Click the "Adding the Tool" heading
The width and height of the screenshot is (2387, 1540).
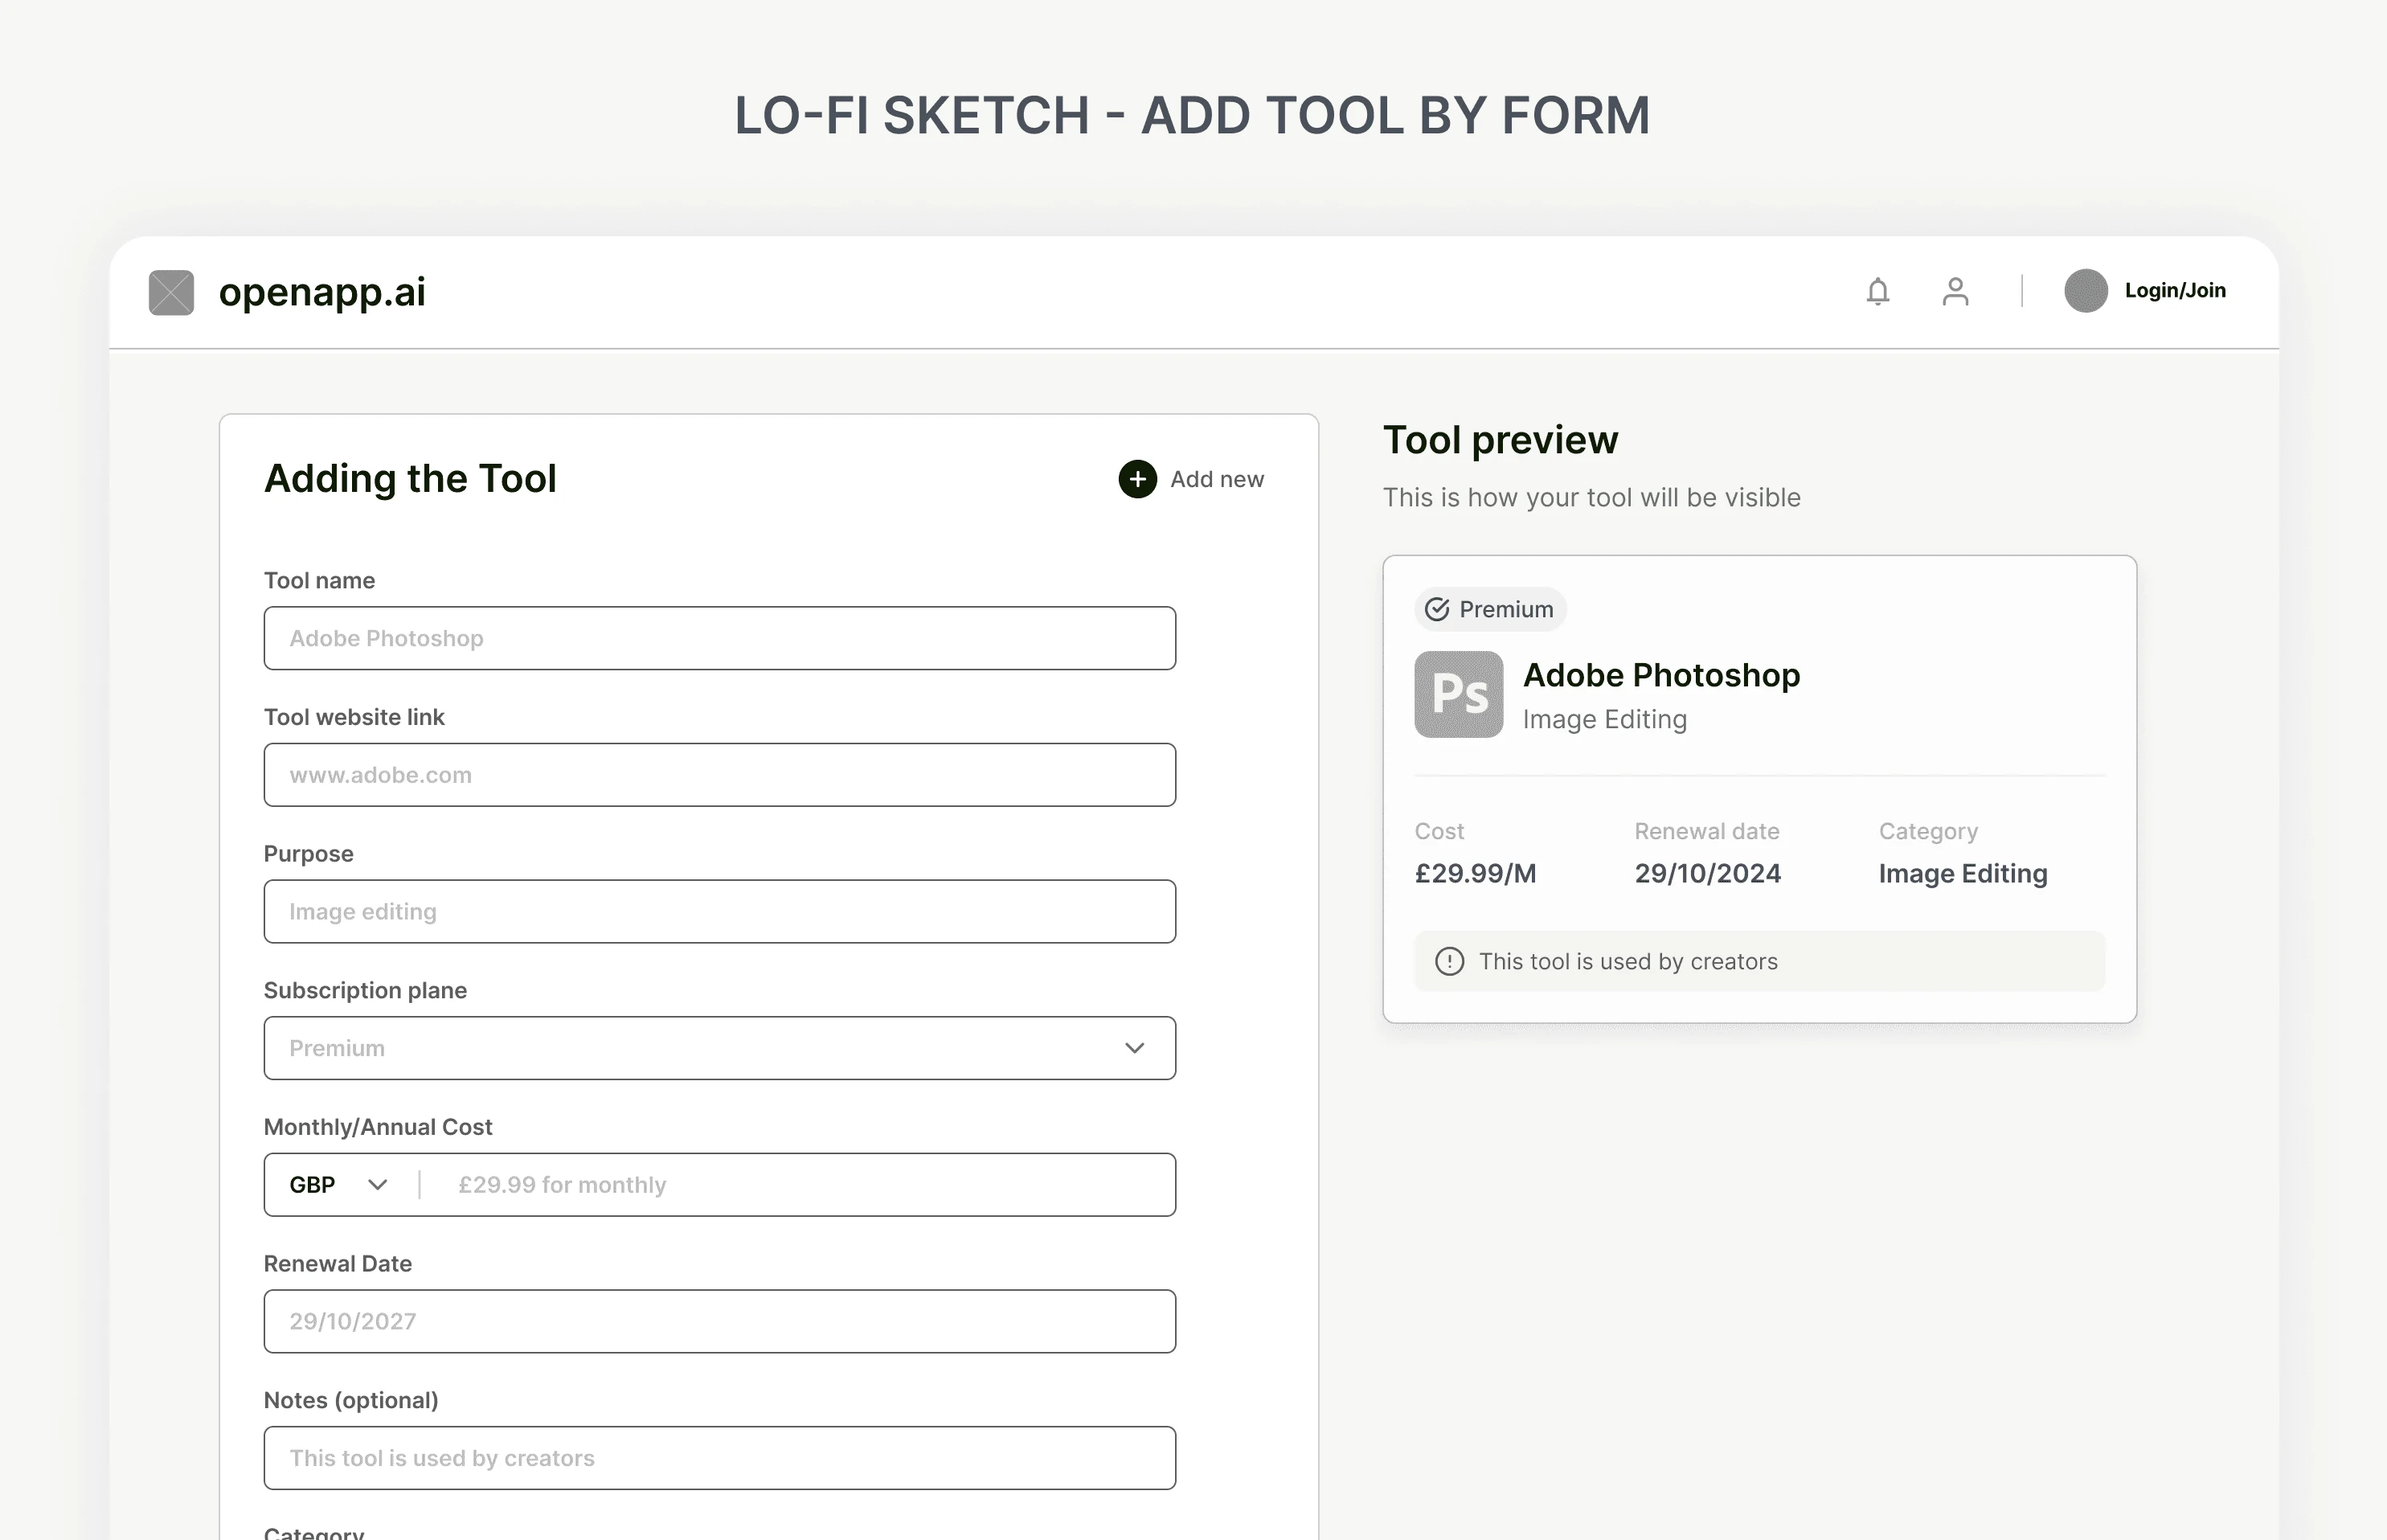coord(410,479)
